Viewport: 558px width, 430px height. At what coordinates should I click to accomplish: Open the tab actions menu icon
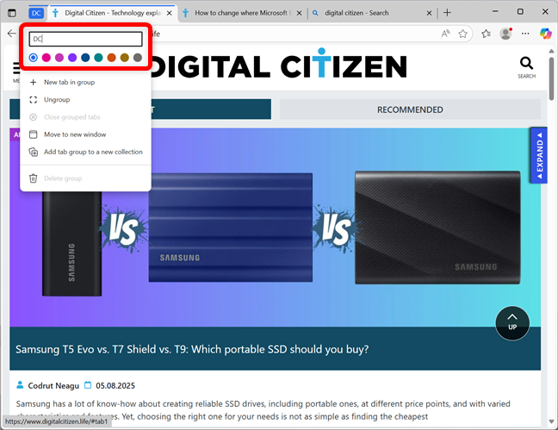(12, 13)
